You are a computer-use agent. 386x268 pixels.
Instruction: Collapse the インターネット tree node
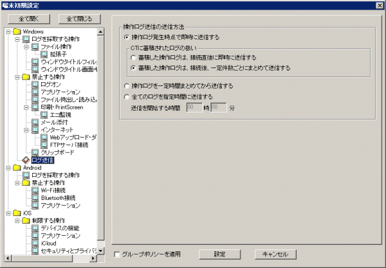(x=25, y=130)
